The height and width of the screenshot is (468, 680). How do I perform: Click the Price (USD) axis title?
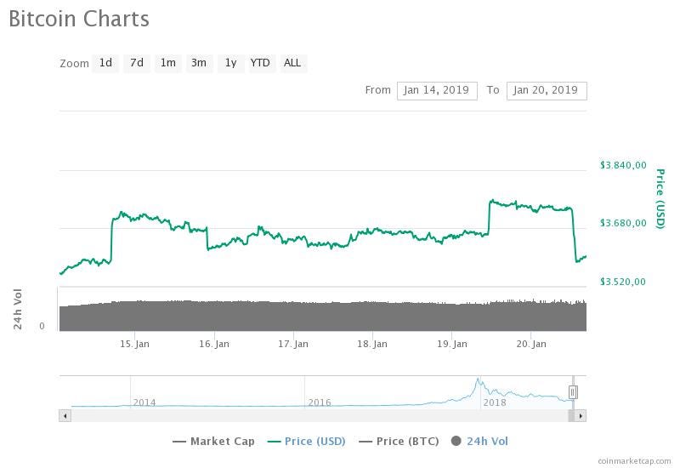[x=660, y=199]
